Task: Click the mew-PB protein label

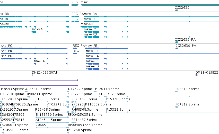Action: tap(92, 51)
